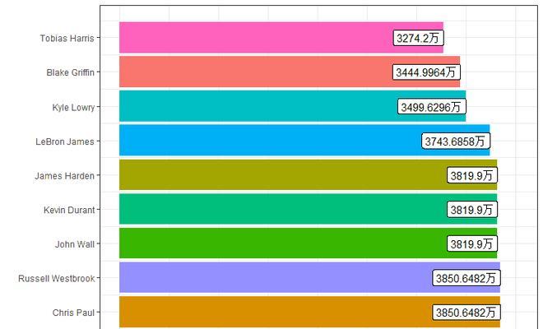Select the bright green John Wall bar

click(309, 243)
